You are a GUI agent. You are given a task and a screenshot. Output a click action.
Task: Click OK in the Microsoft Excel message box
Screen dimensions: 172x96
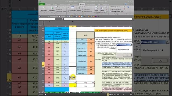click(127, 55)
